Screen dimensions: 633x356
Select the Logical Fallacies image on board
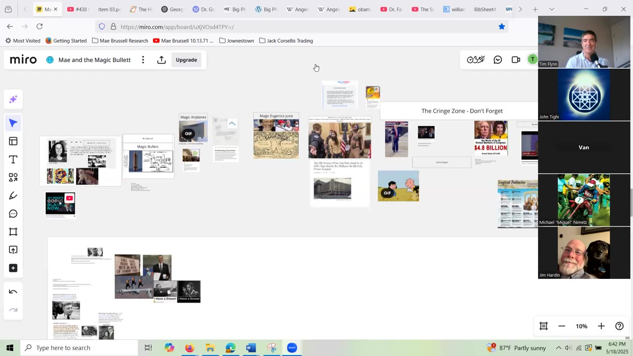click(517, 204)
